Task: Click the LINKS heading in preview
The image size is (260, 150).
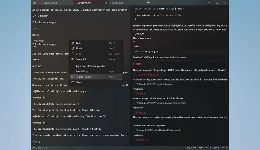Action: point(137,64)
